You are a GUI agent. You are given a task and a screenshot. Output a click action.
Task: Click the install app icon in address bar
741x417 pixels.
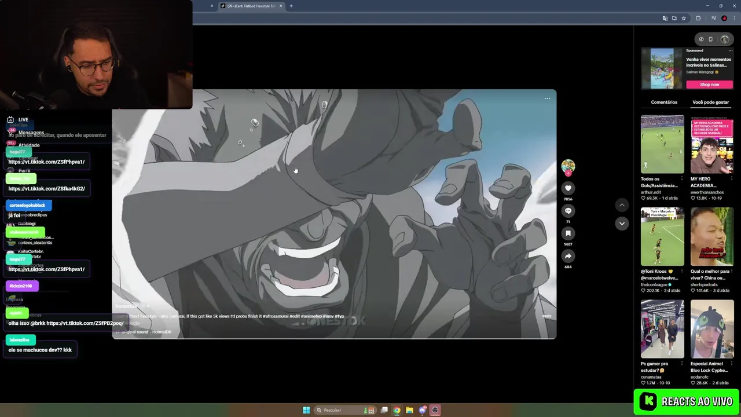point(674,19)
